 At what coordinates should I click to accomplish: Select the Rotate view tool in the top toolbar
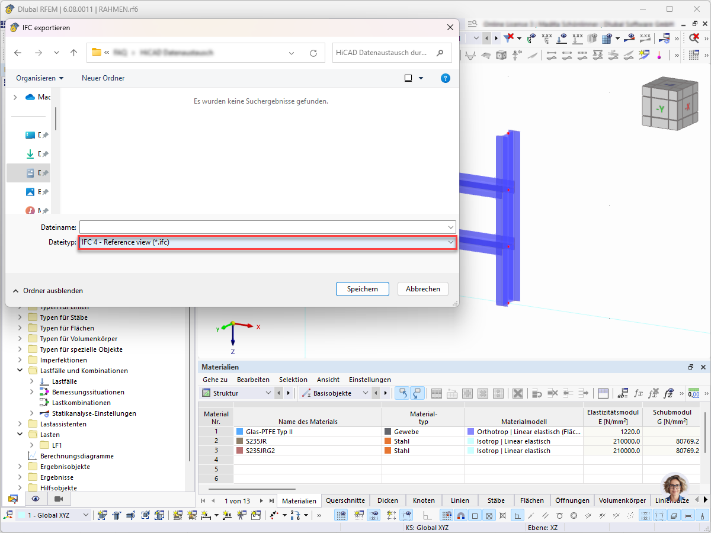point(500,55)
